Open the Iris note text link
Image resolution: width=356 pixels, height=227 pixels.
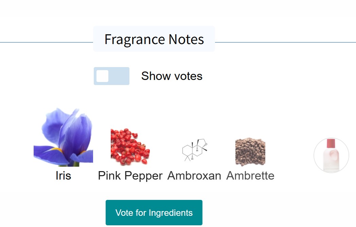pos(63,176)
